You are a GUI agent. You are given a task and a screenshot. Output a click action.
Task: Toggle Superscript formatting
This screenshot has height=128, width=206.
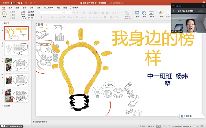coord(56,17)
